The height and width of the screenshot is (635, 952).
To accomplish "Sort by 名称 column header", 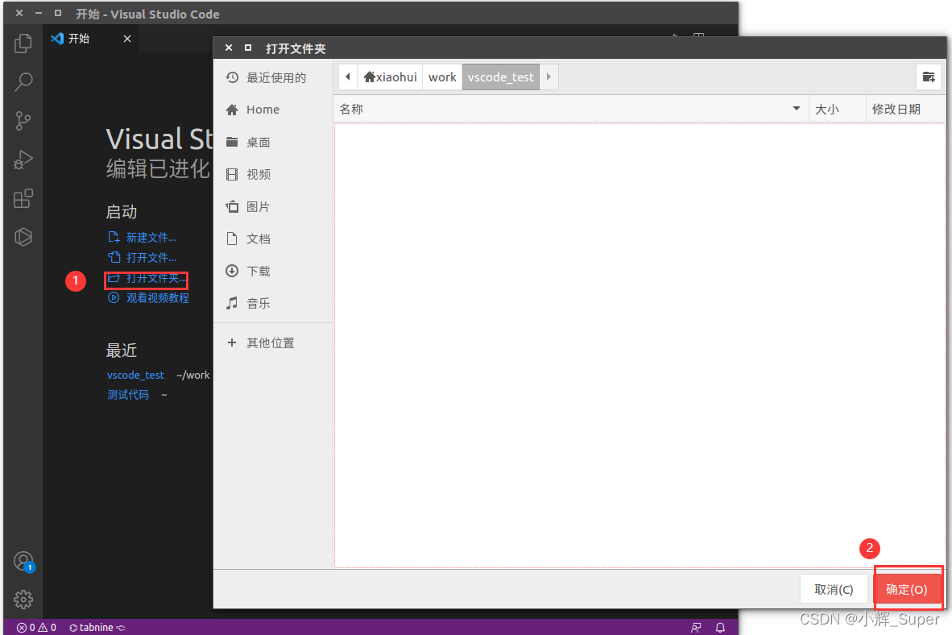I will point(571,110).
